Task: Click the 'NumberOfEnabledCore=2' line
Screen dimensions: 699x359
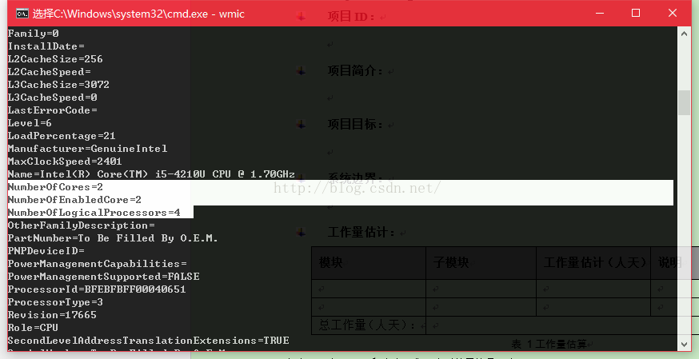Action: (74, 200)
